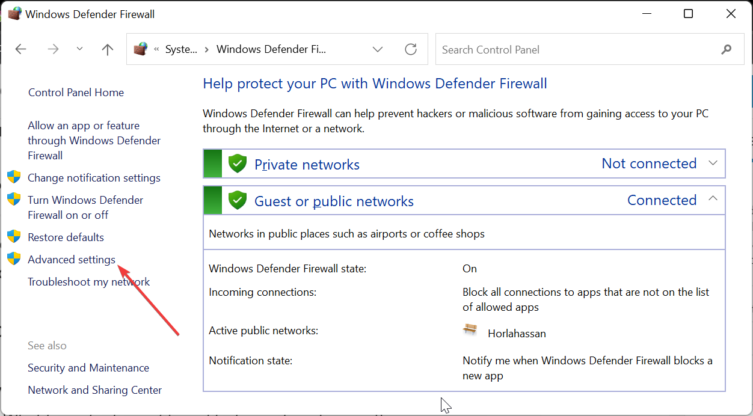The image size is (753, 416).
Task: Click the Private networks heading
Action: point(307,165)
